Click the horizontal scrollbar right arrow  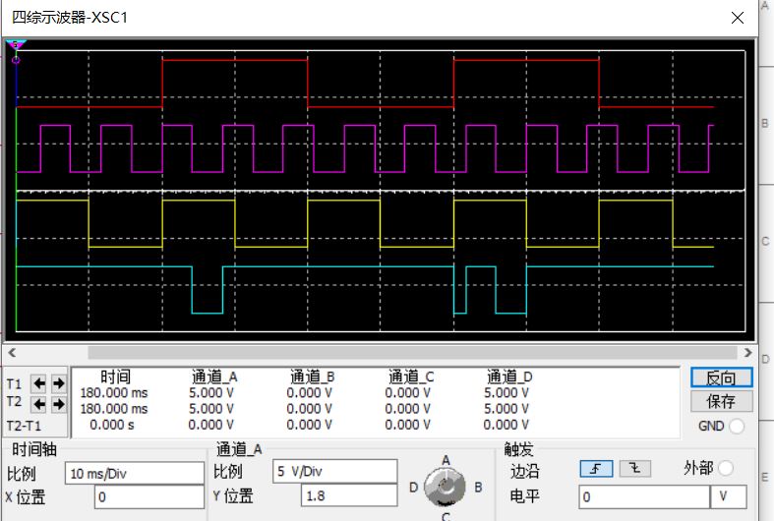748,352
